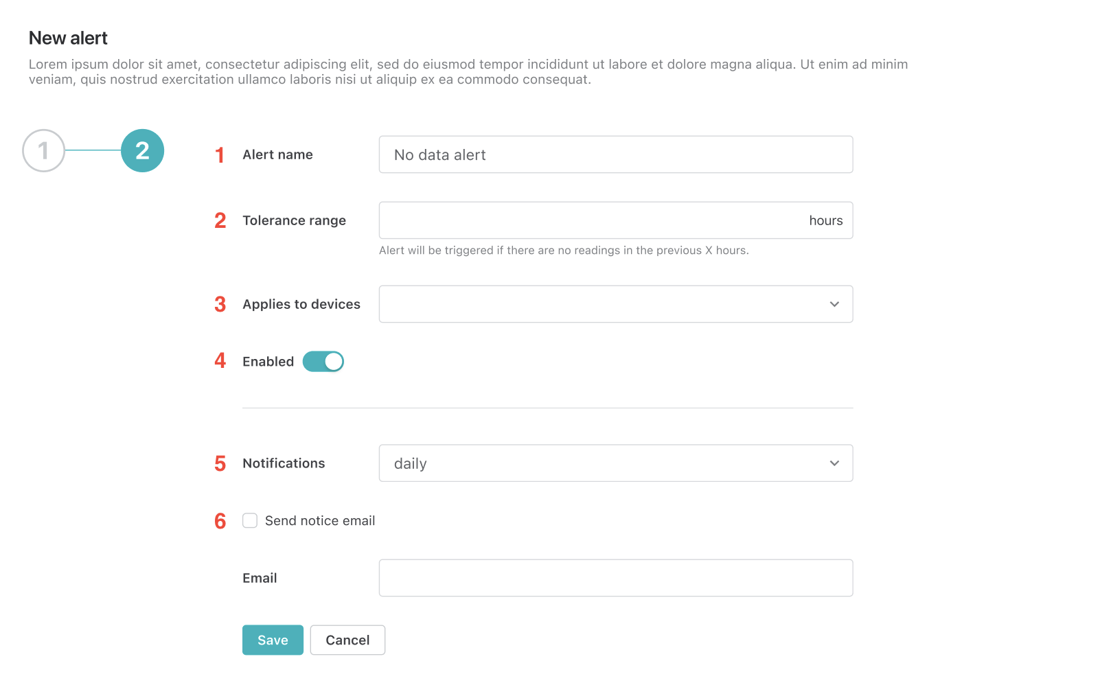Click the tolerance range helper text

(x=564, y=251)
